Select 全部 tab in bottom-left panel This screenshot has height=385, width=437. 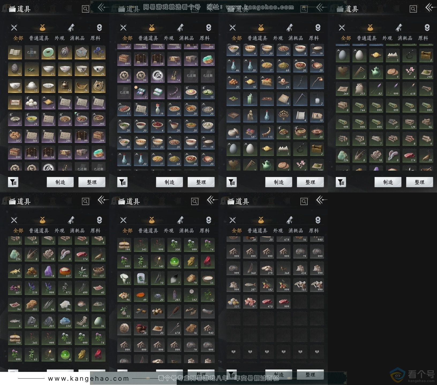coord(18,230)
